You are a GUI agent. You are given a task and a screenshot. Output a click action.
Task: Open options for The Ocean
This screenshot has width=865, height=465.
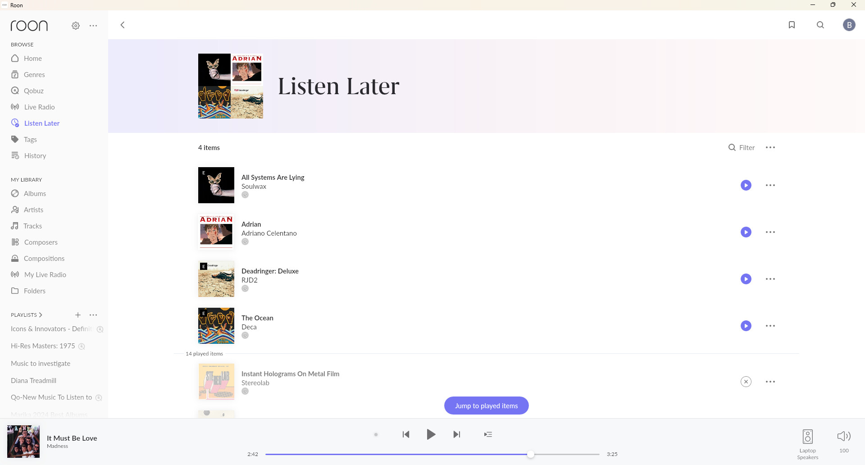(x=770, y=326)
